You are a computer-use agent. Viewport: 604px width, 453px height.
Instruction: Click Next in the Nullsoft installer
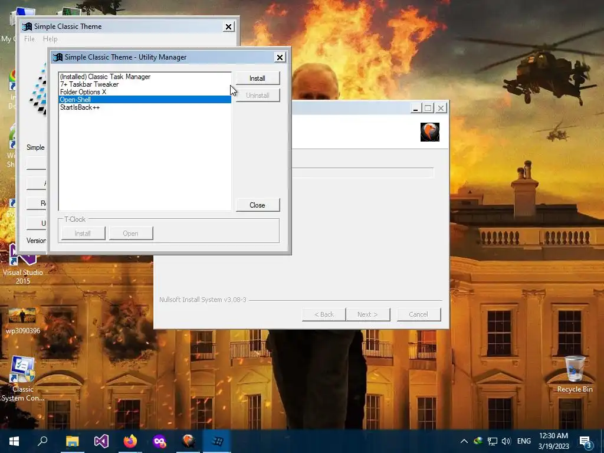[368, 314]
